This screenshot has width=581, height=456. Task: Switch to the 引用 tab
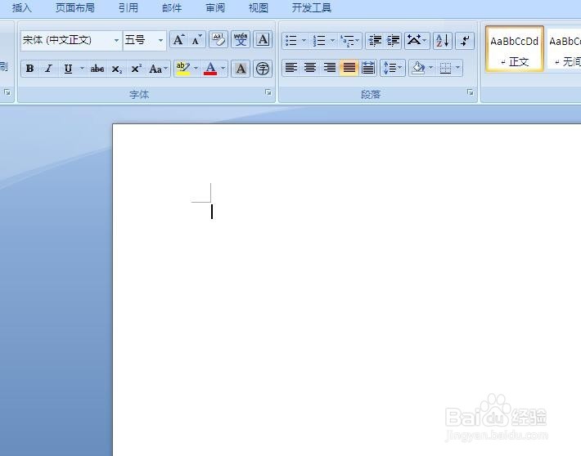point(128,8)
